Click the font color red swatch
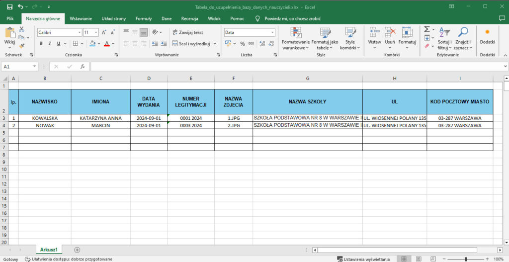Viewport: 509px width, 262px height. tap(106, 44)
